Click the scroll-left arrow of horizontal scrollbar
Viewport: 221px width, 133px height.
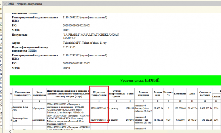point(10,132)
